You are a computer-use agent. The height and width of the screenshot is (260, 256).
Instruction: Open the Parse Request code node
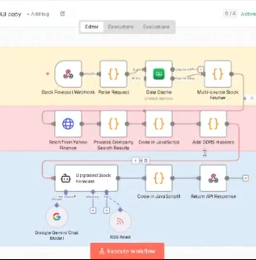(x=113, y=74)
